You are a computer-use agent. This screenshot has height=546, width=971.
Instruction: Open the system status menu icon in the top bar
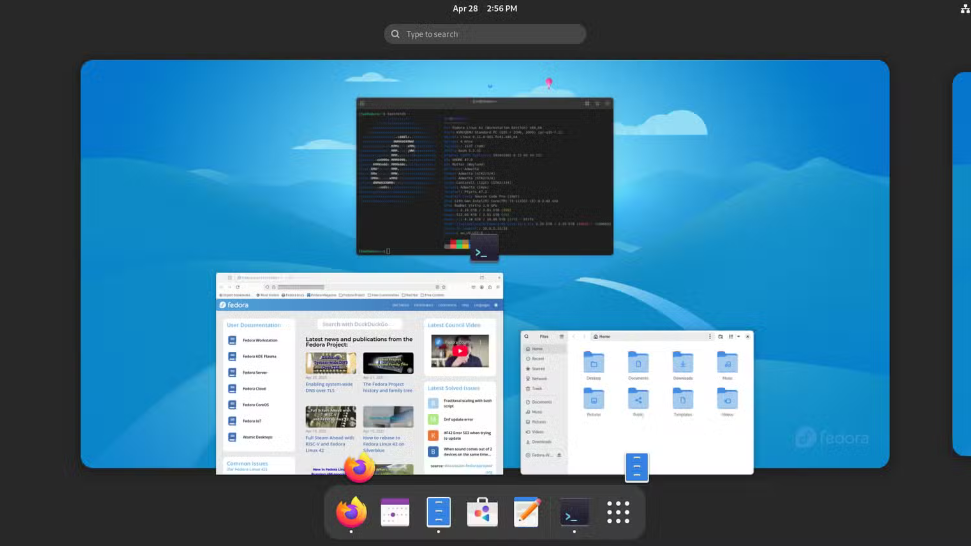(x=964, y=9)
